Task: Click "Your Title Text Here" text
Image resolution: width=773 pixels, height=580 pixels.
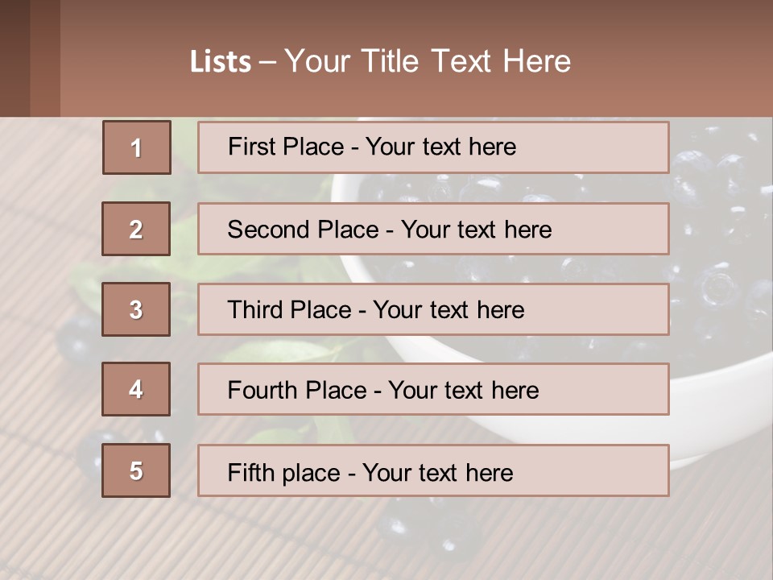Action: (x=427, y=61)
